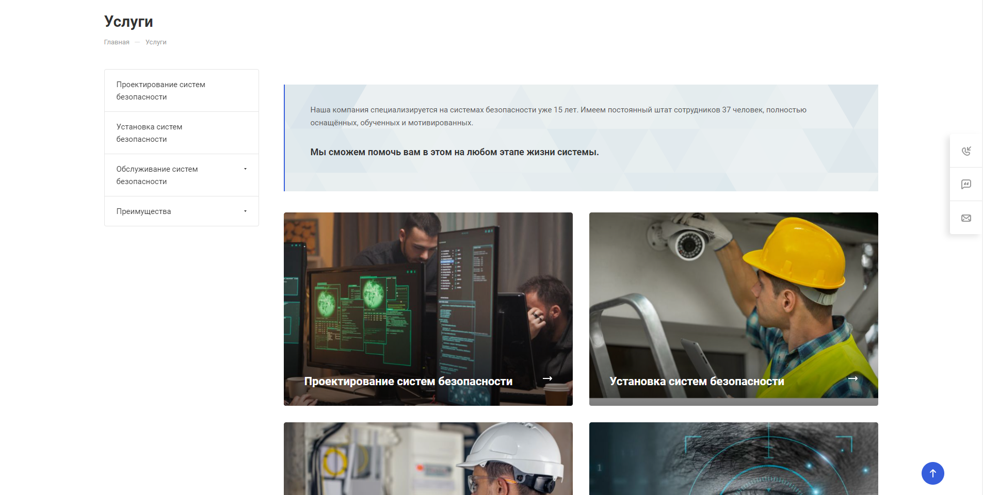Click the callback phone icon

pos(966,151)
